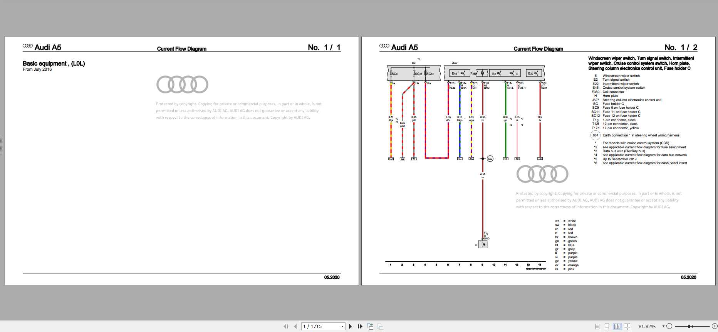
Task: Switch to continuous facing view
Action: tap(627, 326)
